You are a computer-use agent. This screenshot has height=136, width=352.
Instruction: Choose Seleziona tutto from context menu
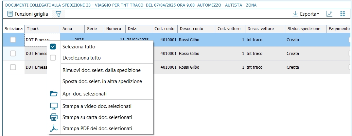pos(79,47)
